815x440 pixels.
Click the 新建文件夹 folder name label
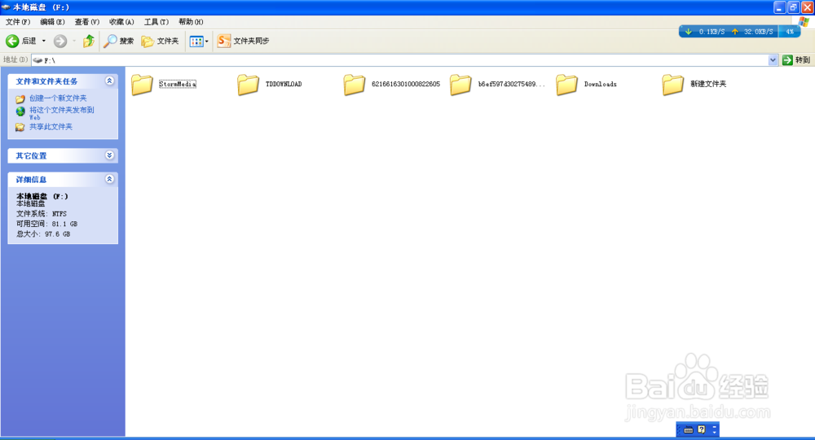708,84
